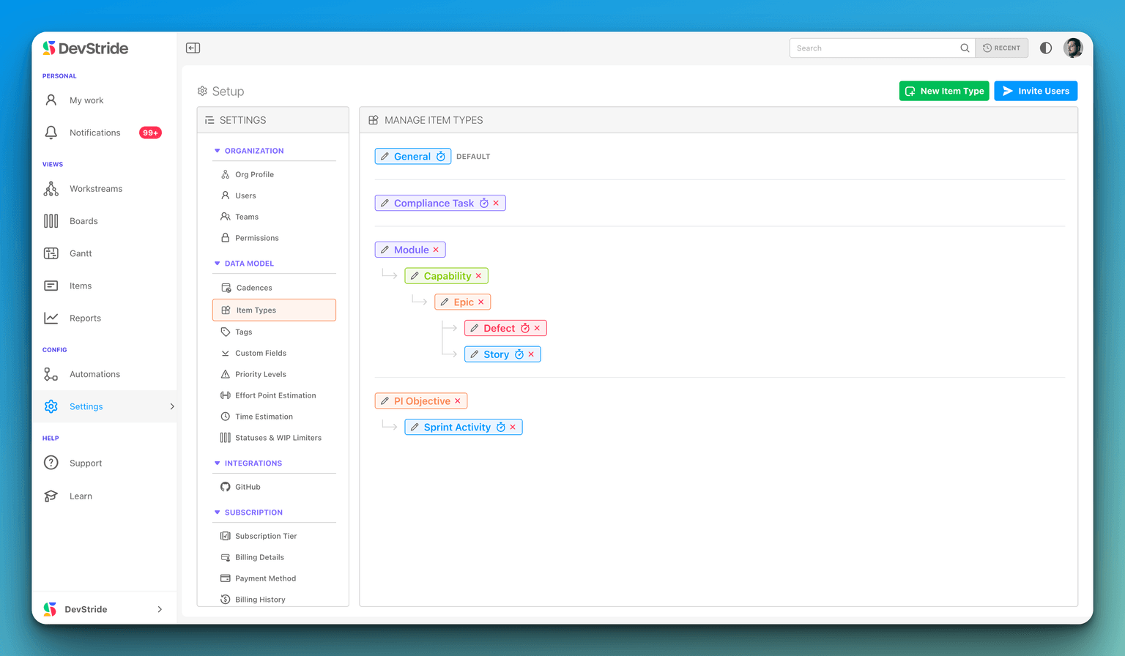The height and width of the screenshot is (656, 1125).
Task: Select the green Capability color tag
Action: click(x=448, y=276)
